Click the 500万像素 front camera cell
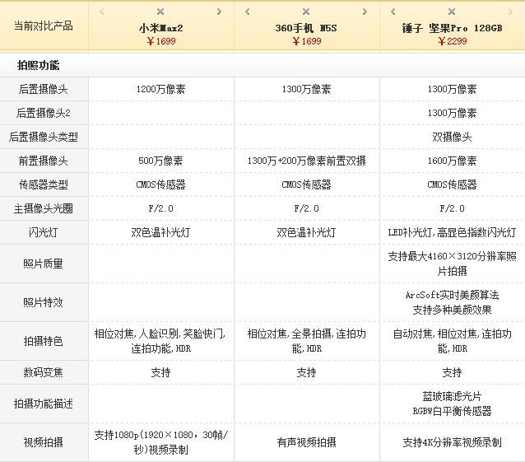Viewport: 525px width, 462px height. pyautogui.click(x=161, y=161)
